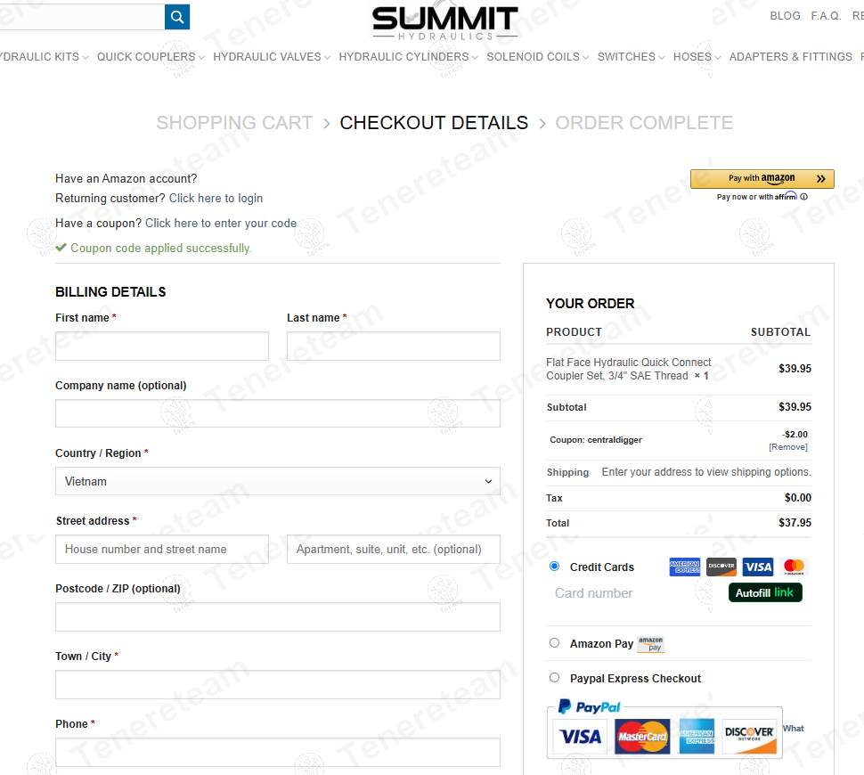Click the Visa card icon beside Credit Cards

[x=758, y=567]
